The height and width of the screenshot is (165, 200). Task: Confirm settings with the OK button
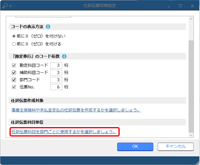pos(135,146)
